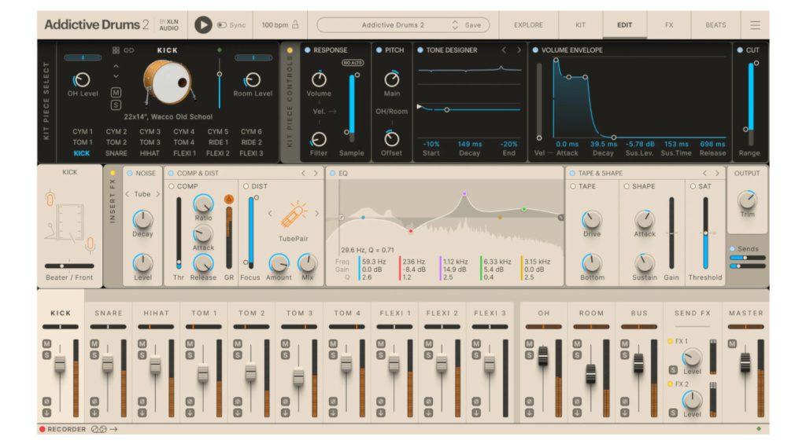The image size is (806, 444).
Task: Open the EDIT tab
Action: [x=624, y=24]
